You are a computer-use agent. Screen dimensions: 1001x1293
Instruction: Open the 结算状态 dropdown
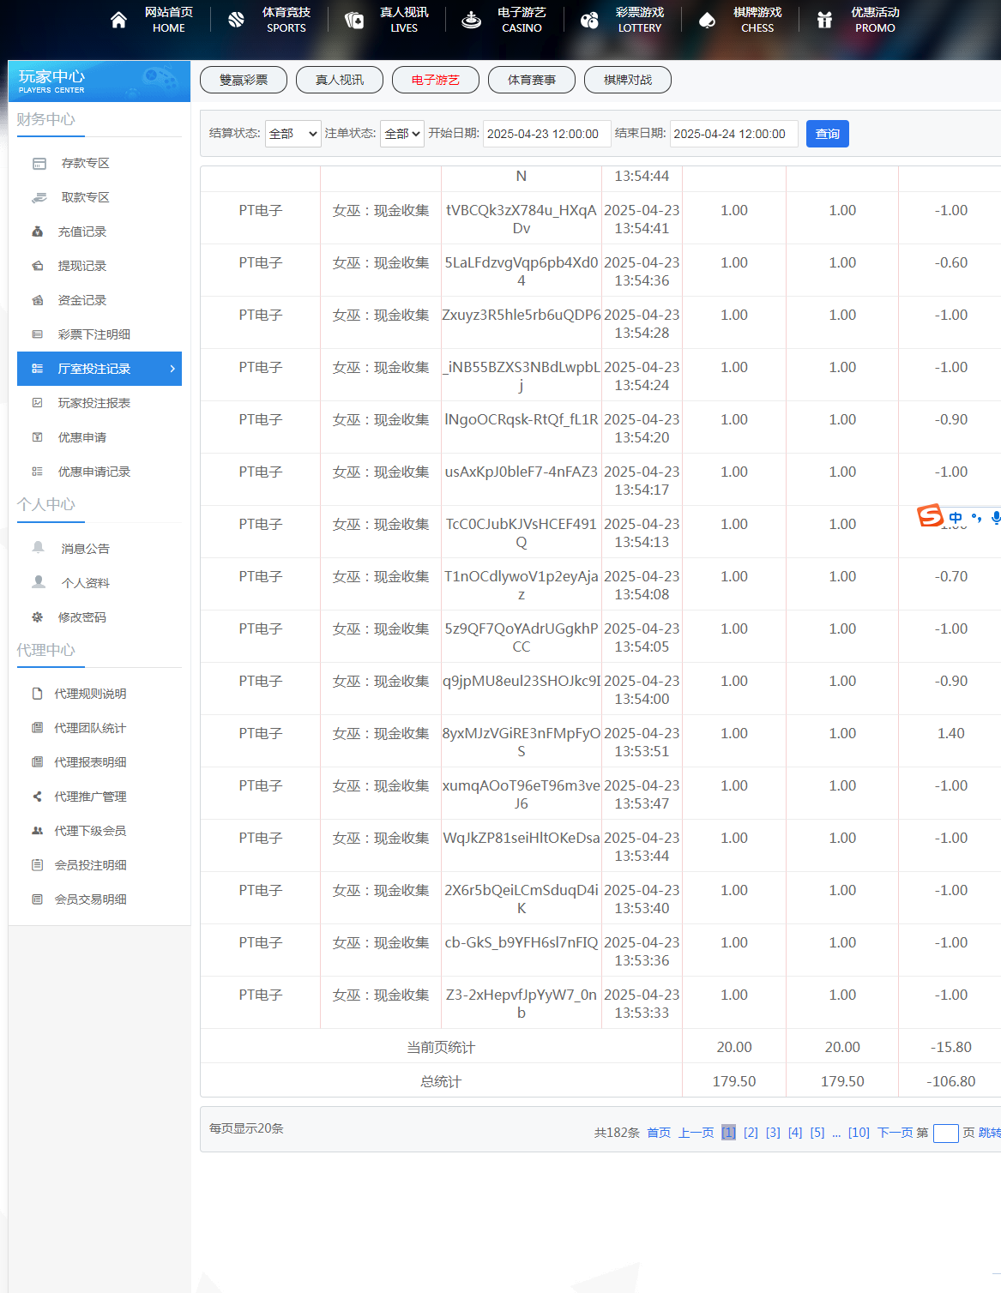click(x=292, y=134)
